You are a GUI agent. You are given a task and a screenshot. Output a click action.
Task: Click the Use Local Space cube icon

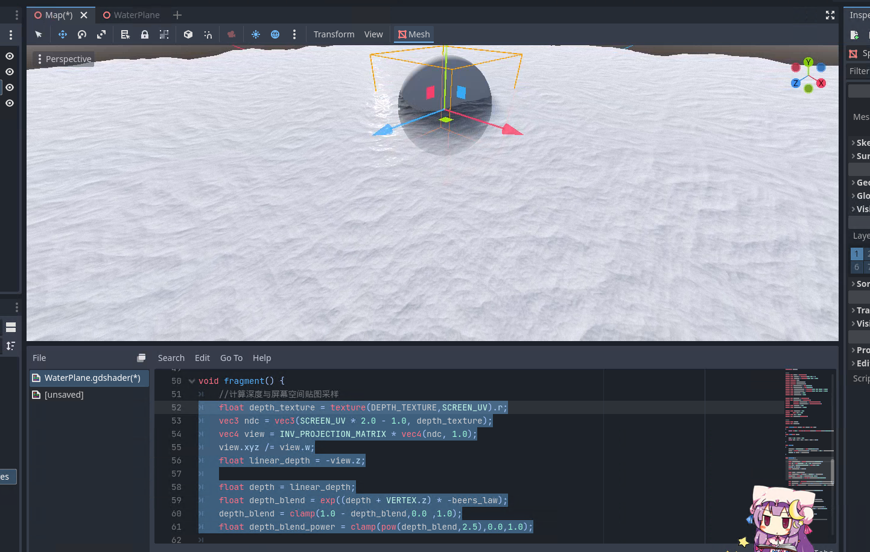point(188,34)
